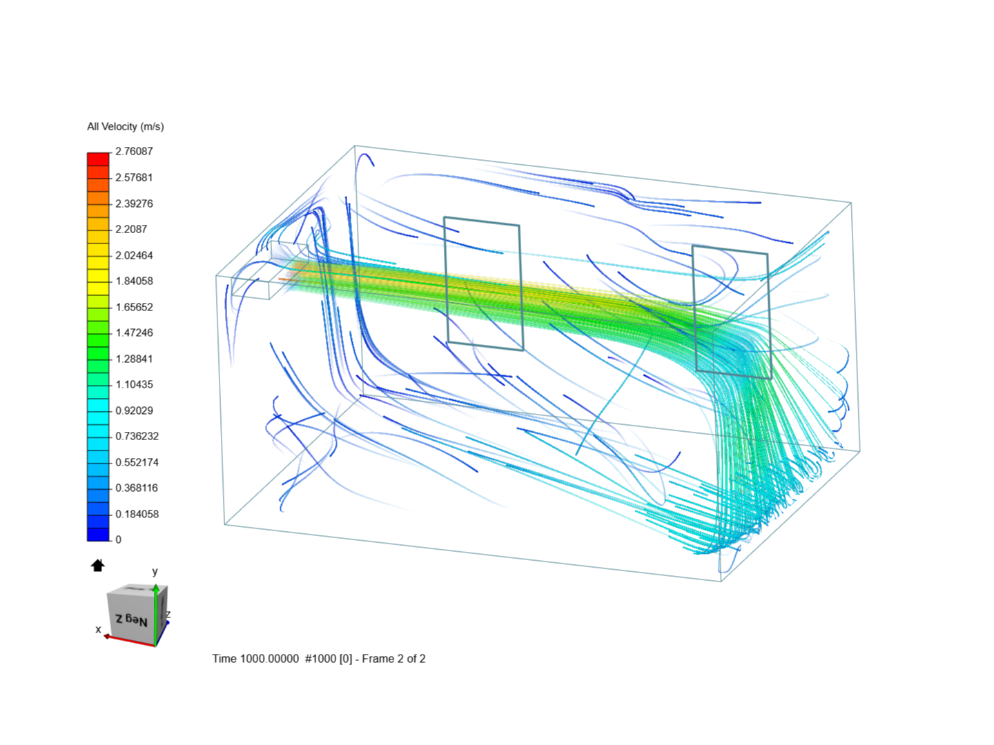
Task: Click the maximum value 2.76087
Action: 134,151
